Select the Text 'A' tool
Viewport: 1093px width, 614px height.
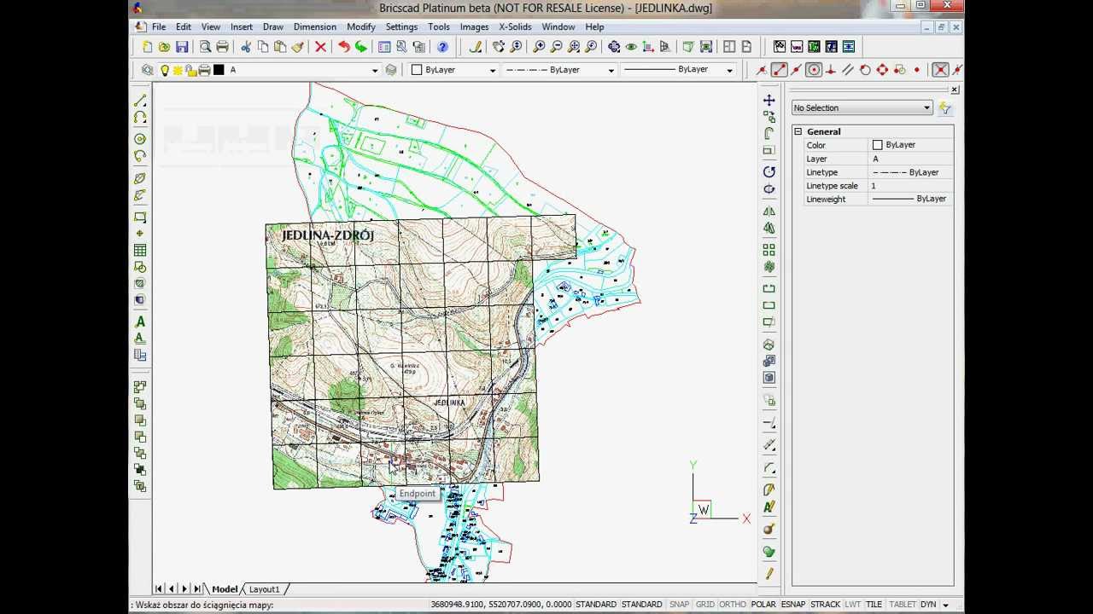(140, 321)
